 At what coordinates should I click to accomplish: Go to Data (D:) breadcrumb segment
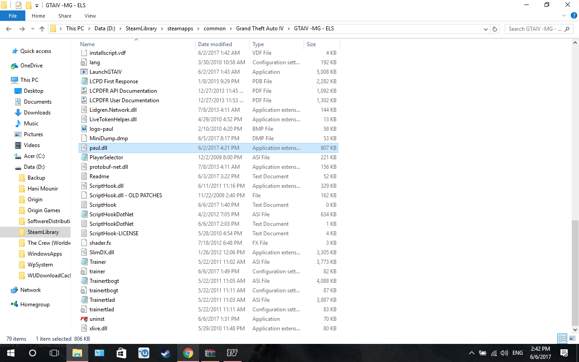(105, 29)
